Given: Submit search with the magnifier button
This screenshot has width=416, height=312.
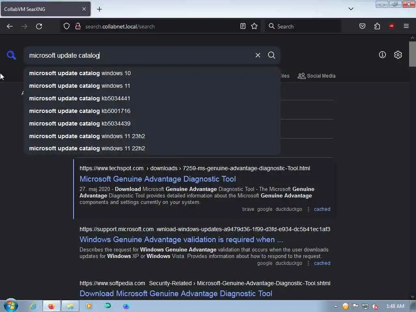Looking at the screenshot, I should [x=271, y=55].
